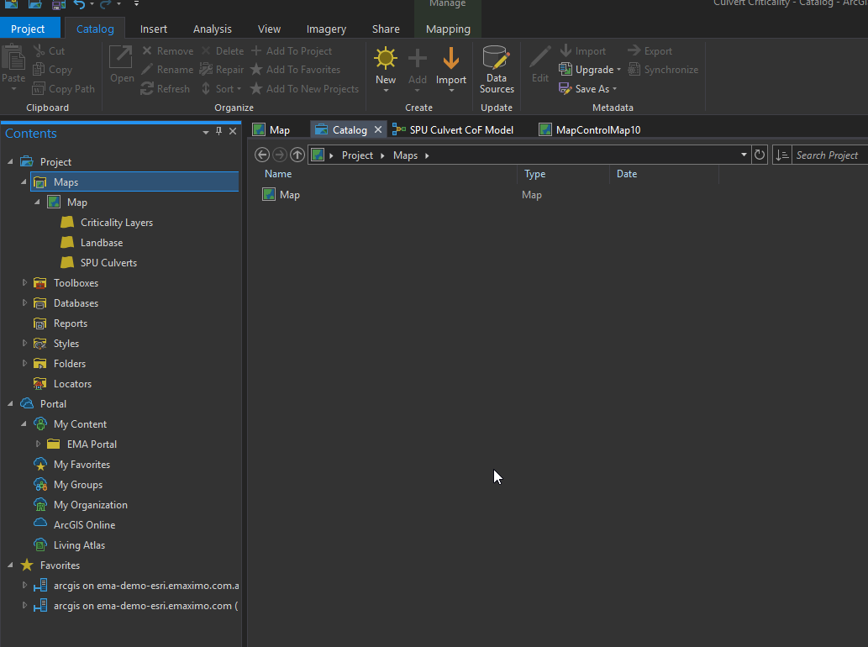Collapse the Project node
This screenshot has width=868, height=647.
10,161
